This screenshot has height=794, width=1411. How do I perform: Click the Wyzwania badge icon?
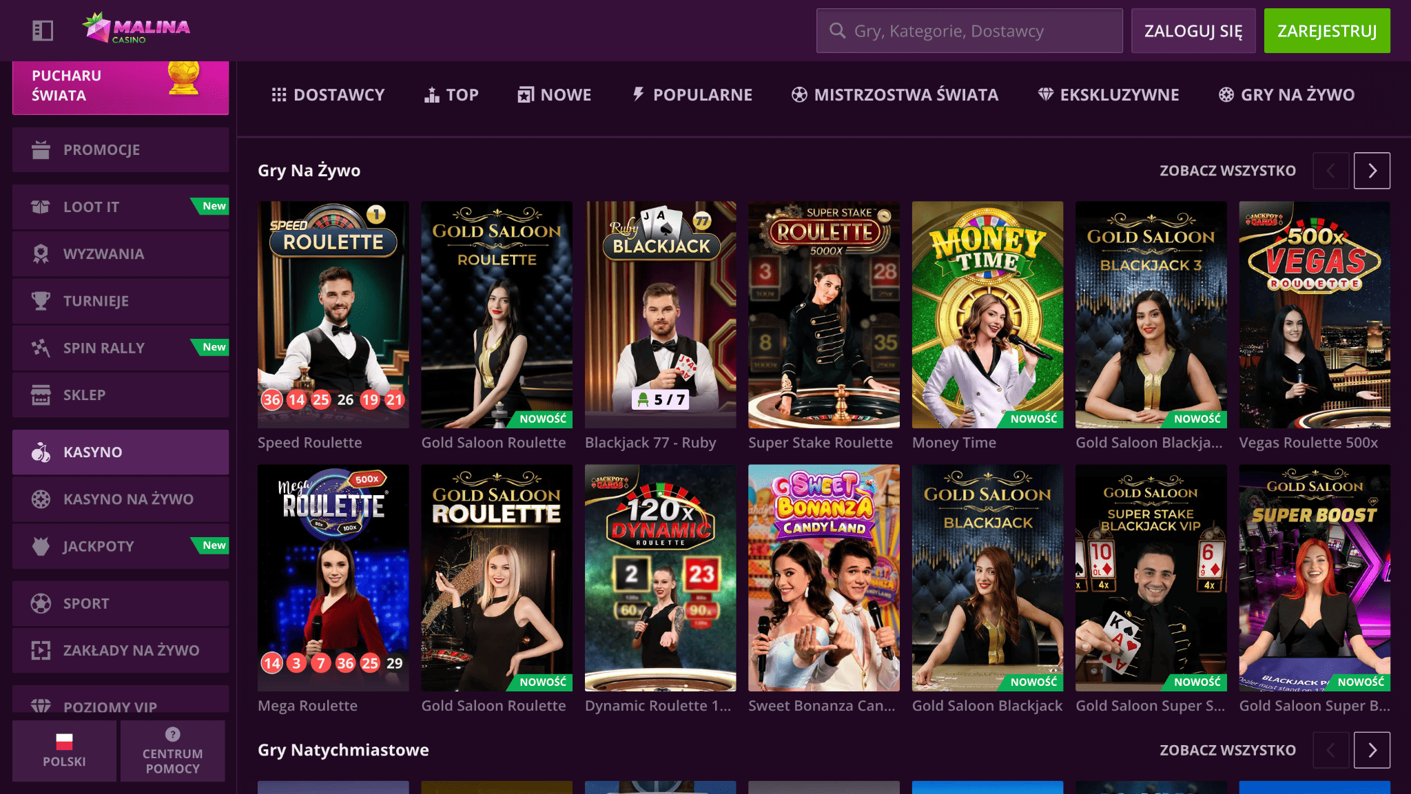41,254
